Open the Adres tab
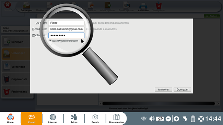Image resolution: width=223 pixels, height=125 pixels. point(74,118)
